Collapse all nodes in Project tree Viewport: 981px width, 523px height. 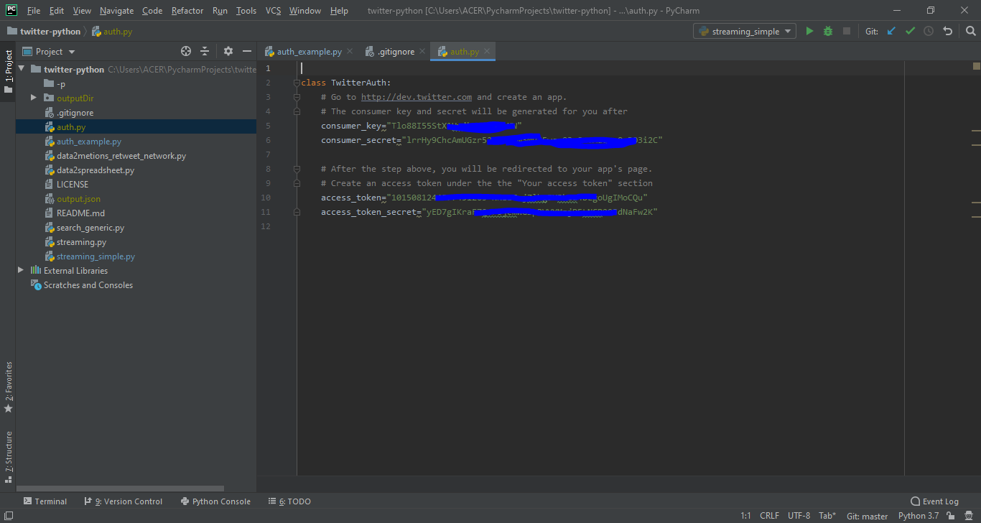click(206, 51)
